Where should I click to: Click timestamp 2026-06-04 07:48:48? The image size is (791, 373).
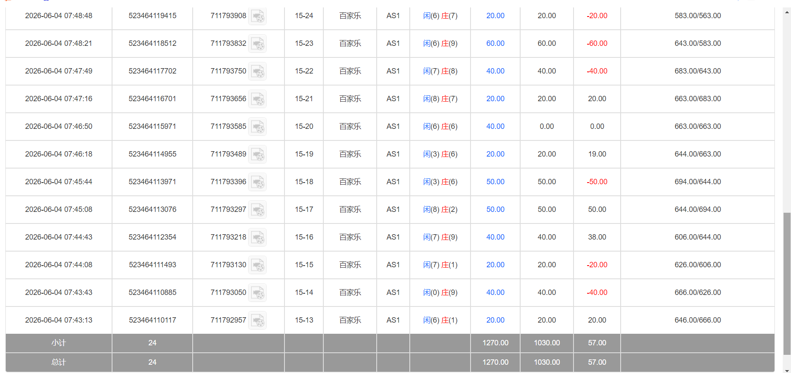pos(59,16)
